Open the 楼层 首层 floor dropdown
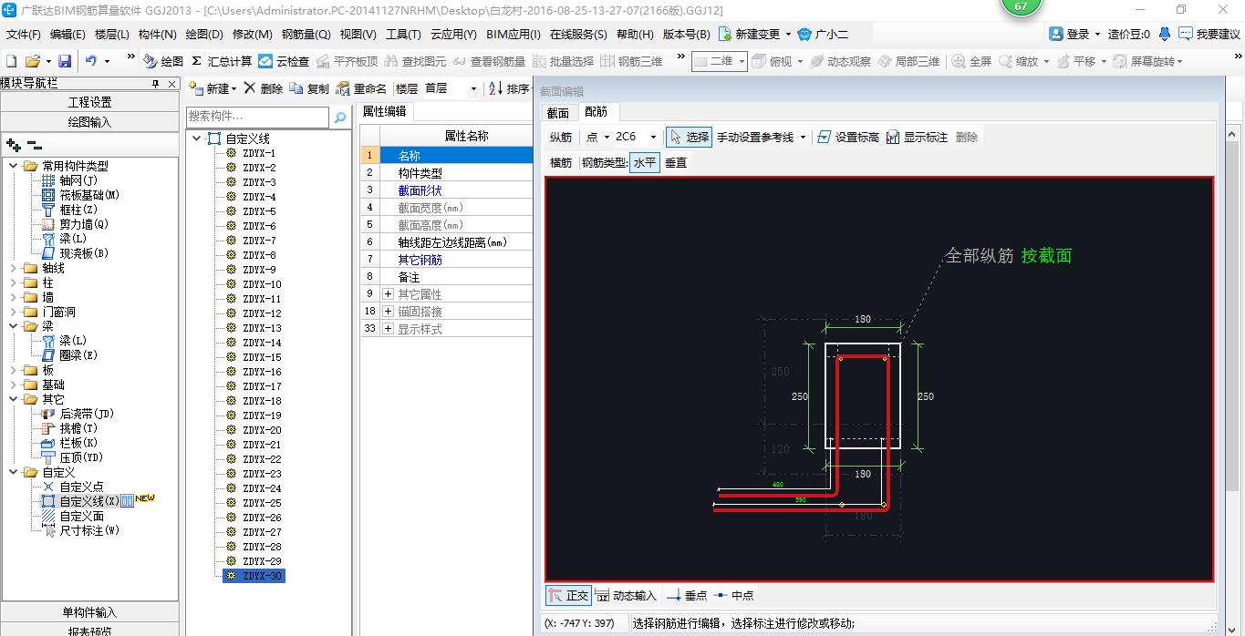The image size is (1245, 636). tap(473, 88)
